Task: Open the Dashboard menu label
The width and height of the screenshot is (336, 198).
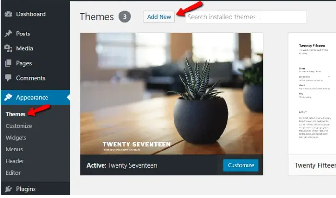Action: pyautogui.click(x=31, y=14)
